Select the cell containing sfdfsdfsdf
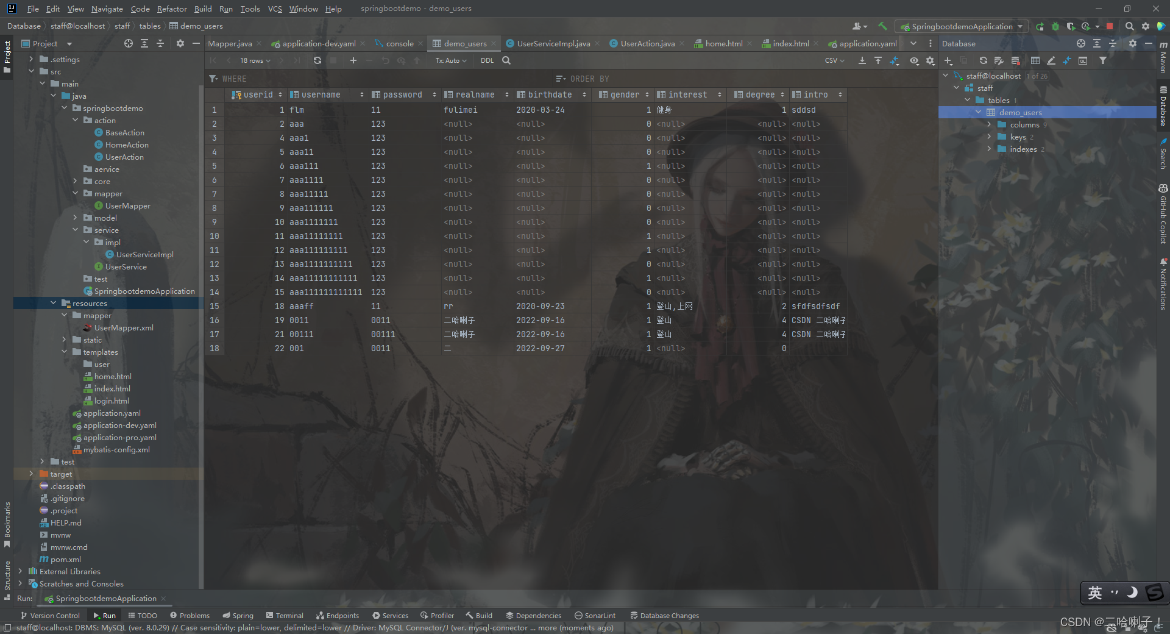Screen dimensions: 1170x634 click(817, 306)
